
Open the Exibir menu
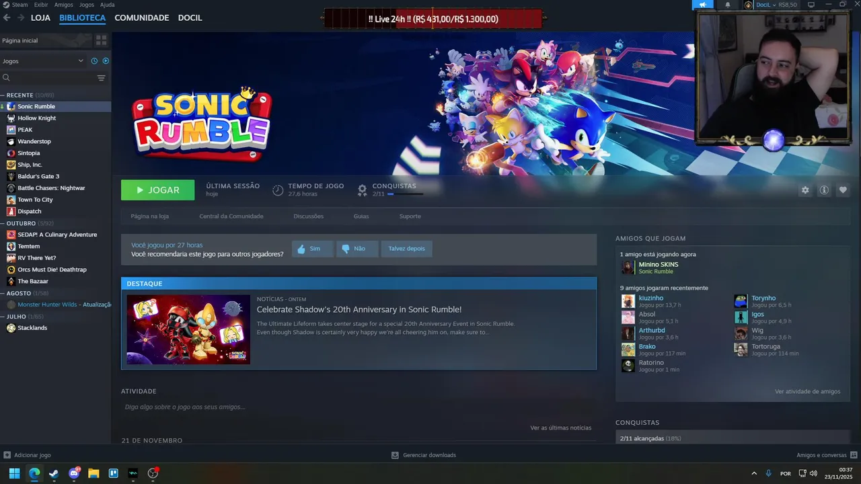pos(41,5)
